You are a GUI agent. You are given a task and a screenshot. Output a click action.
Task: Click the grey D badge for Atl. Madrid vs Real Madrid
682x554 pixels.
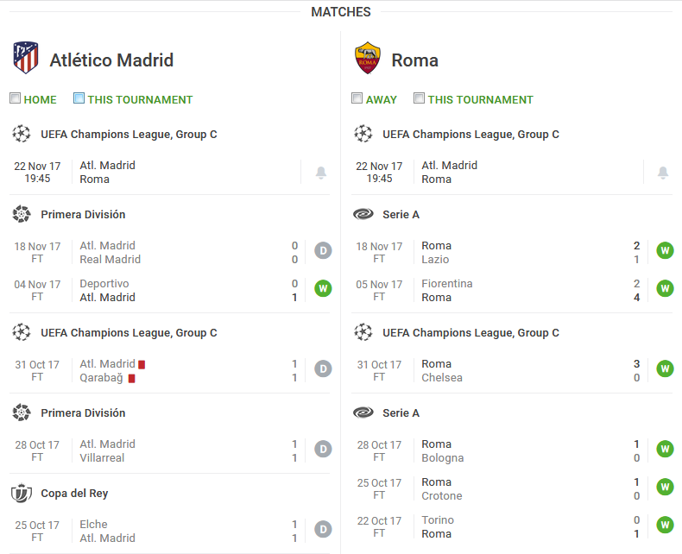(323, 250)
